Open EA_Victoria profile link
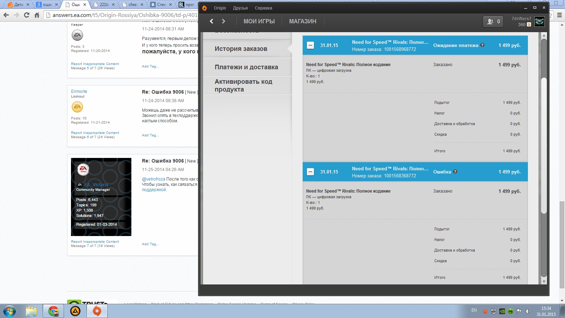565x318 pixels. (96, 184)
